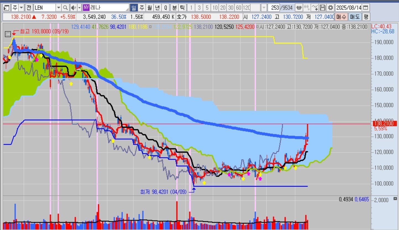Click the 253 bar count field
Viewport: 399px width, 230px height.
pos(274,7)
